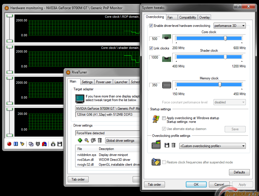Open the Power user tab in RivaTuner
The image size is (259, 196).
[x=103, y=82]
